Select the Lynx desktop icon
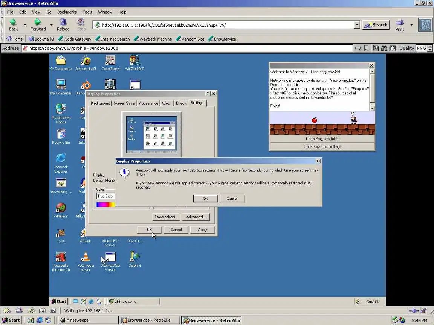 coord(61,235)
